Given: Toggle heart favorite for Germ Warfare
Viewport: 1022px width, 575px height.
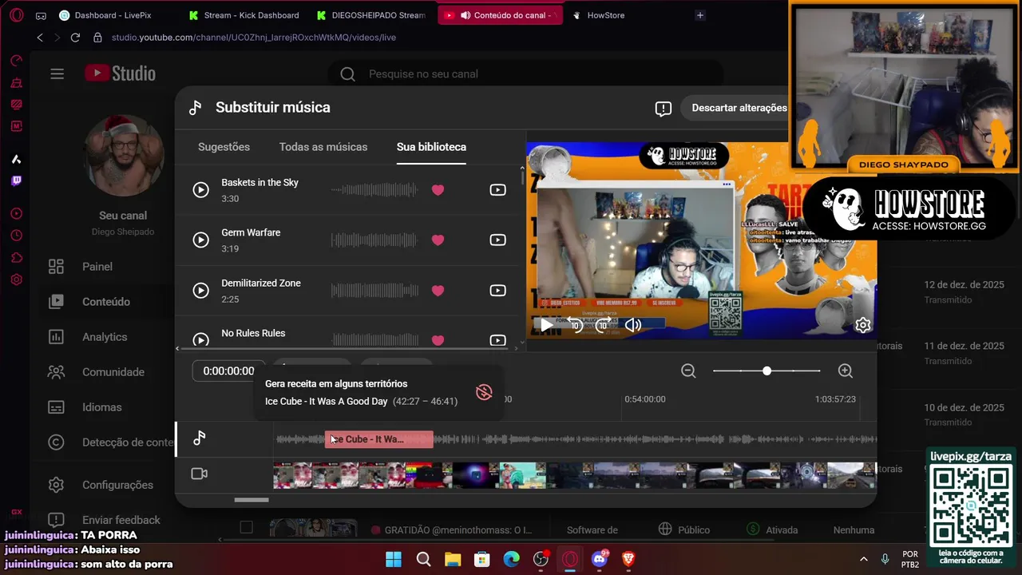Looking at the screenshot, I should (x=438, y=240).
